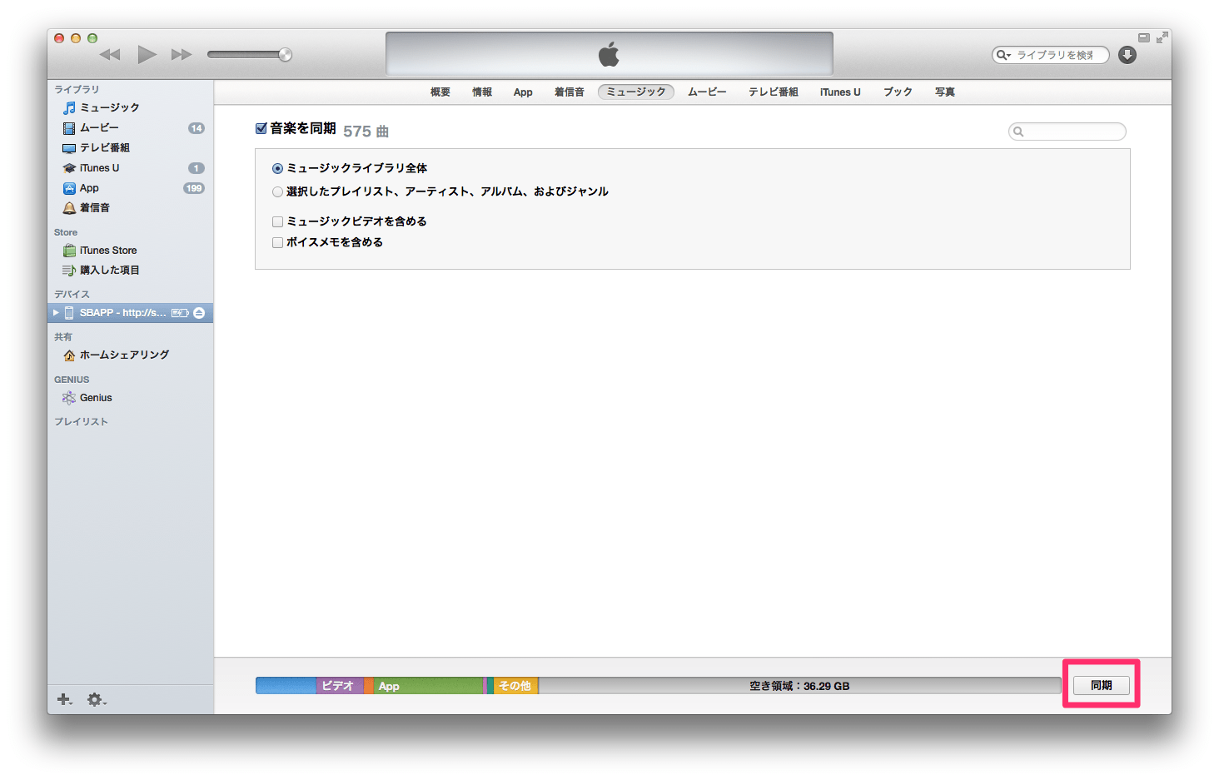
Task: Switch to the 着信音 tab
Action: point(570,92)
